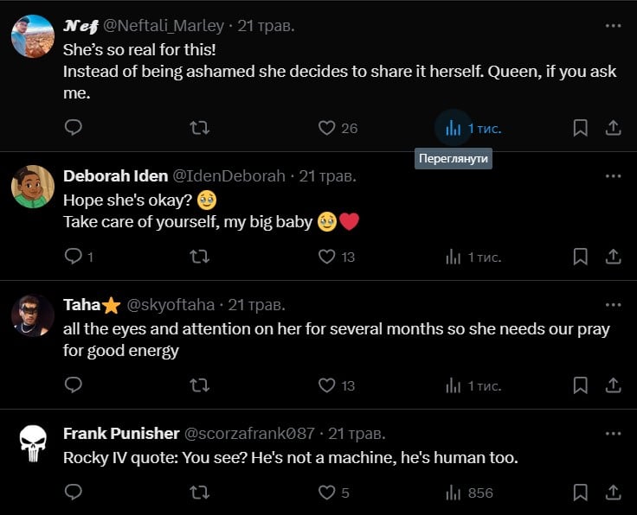Image resolution: width=637 pixels, height=515 pixels.
Task: Open Frank Punisher's skull avatar
Action: tap(33, 443)
